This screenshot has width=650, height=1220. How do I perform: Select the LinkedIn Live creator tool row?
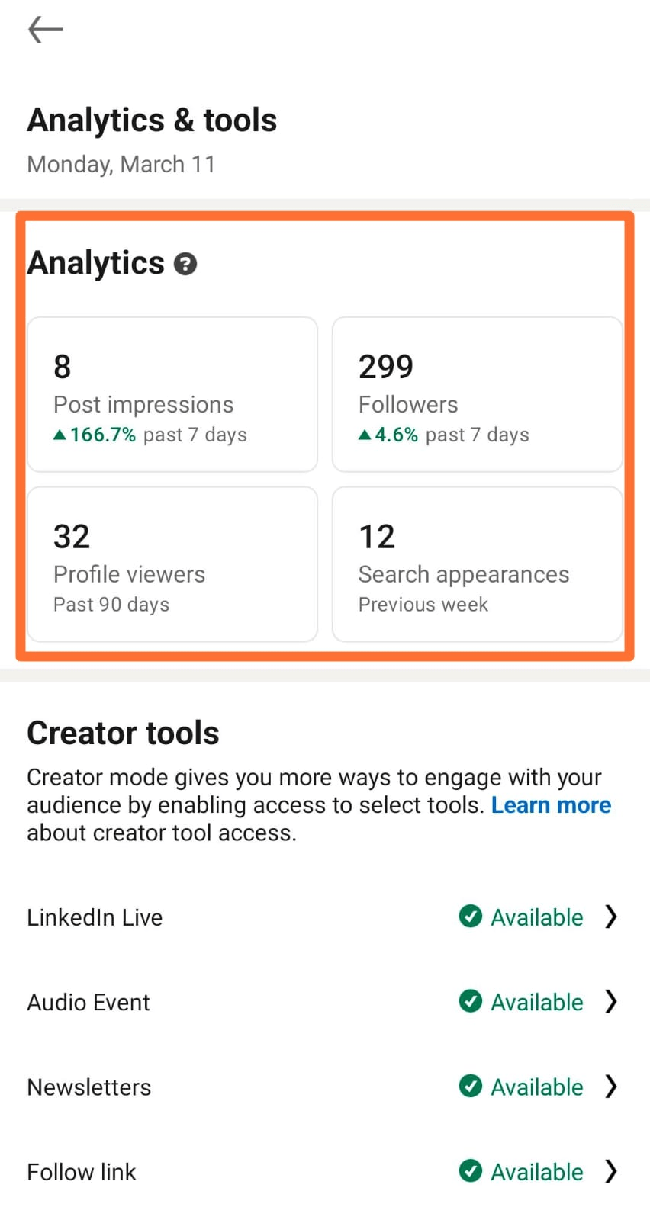[94, 917]
